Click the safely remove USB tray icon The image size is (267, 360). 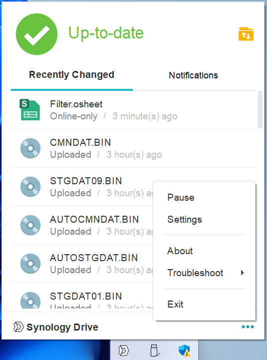click(x=154, y=351)
